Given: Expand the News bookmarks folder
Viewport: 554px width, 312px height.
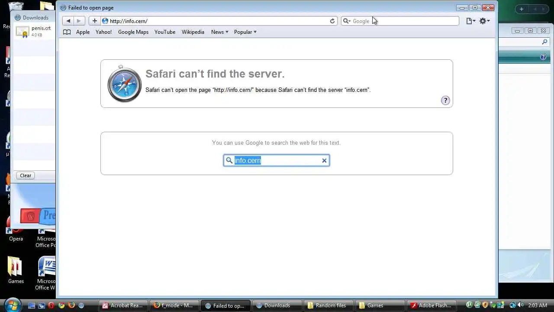Looking at the screenshot, I should 219,32.
